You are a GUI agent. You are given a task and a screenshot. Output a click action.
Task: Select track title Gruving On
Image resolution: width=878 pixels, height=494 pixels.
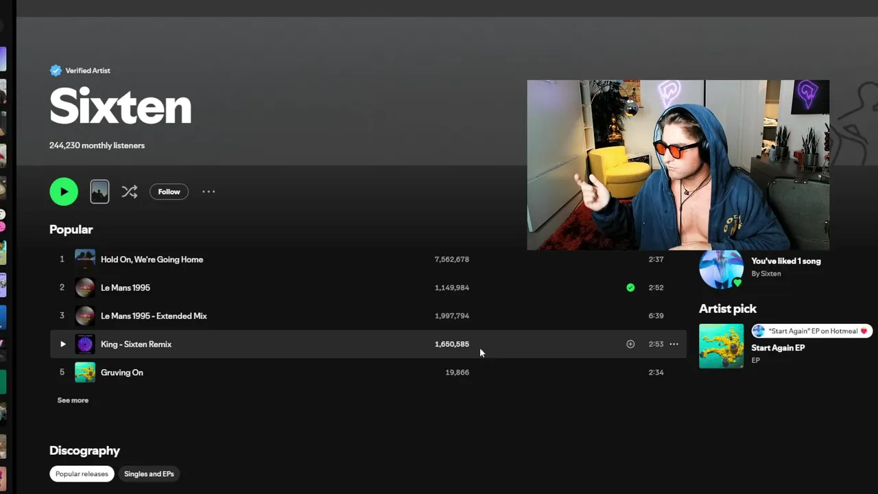pyautogui.click(x=122, y=373)
